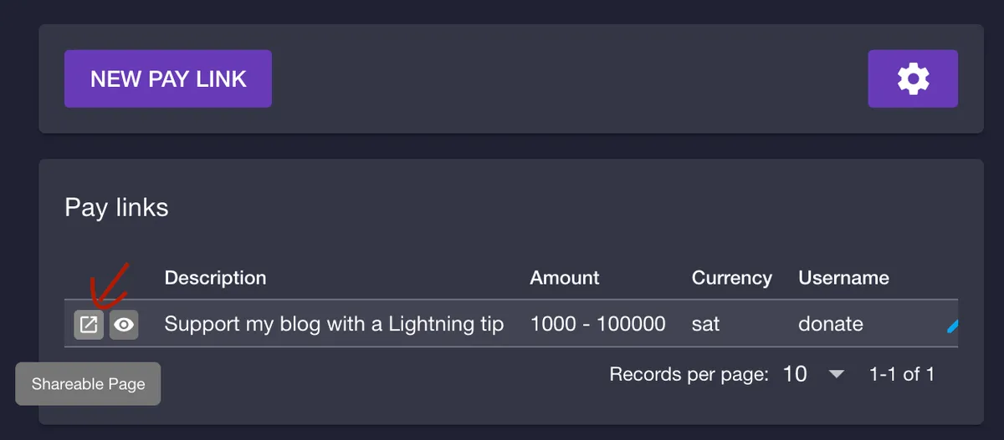Open the Shareable Page icon for the pay link

[89, 324]
